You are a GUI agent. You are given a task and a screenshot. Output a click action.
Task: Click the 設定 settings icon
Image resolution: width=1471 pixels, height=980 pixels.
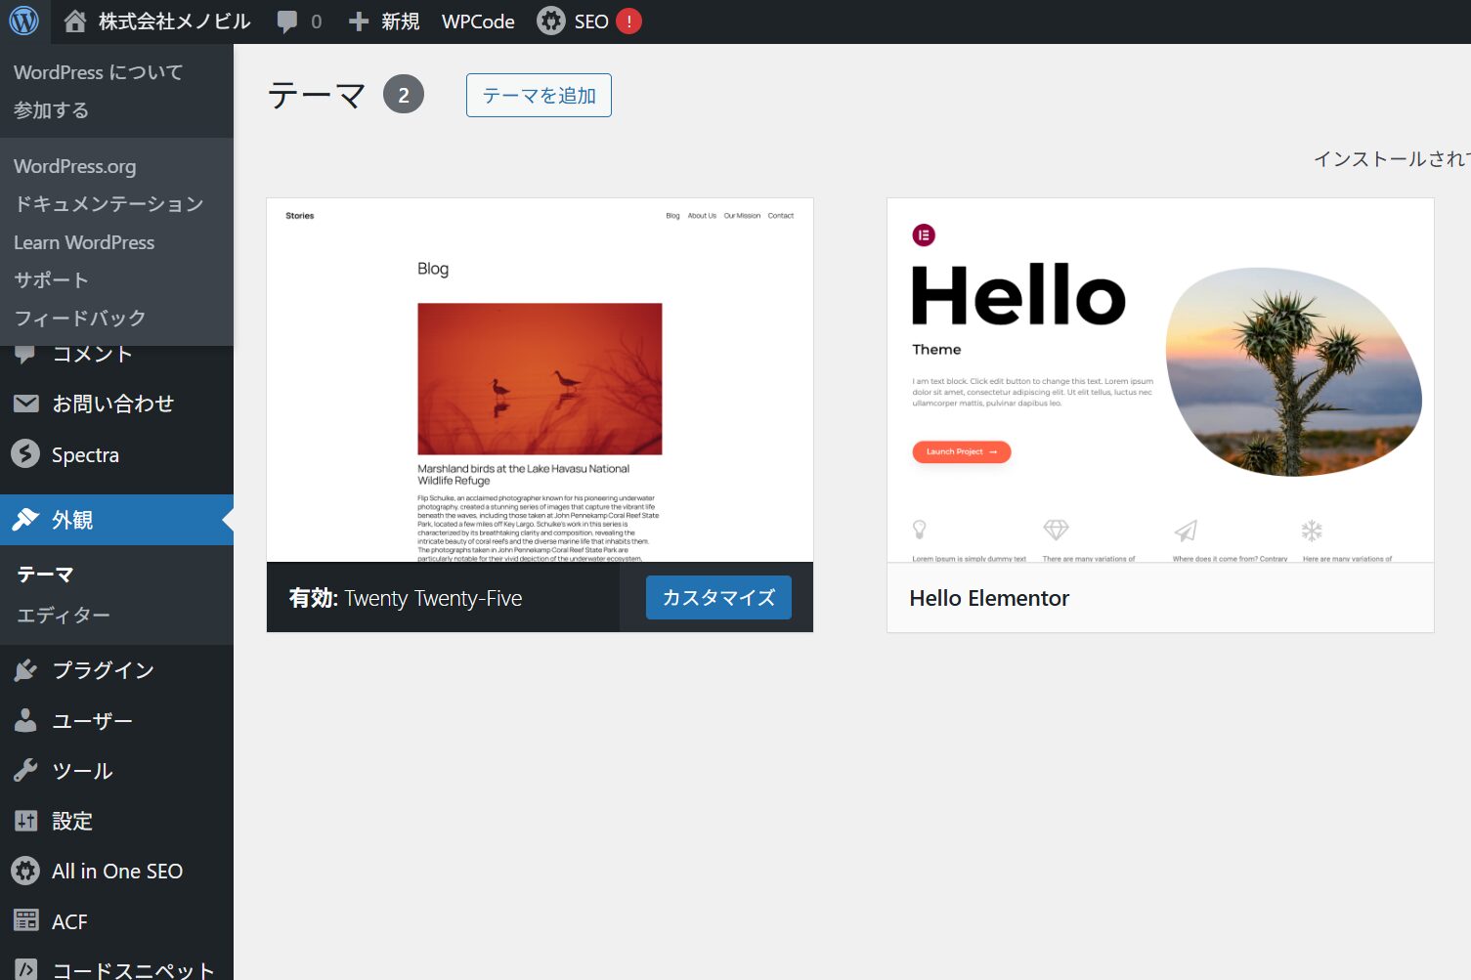(25, 821)
